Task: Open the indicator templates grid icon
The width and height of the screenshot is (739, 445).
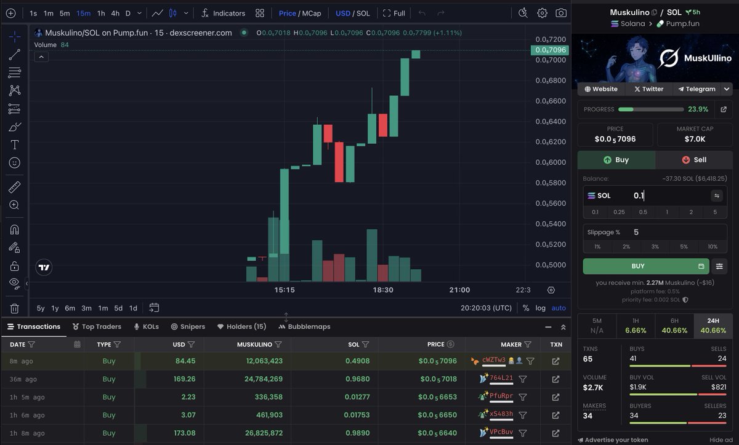Action: pyautogui.click(x=260, y=13)
